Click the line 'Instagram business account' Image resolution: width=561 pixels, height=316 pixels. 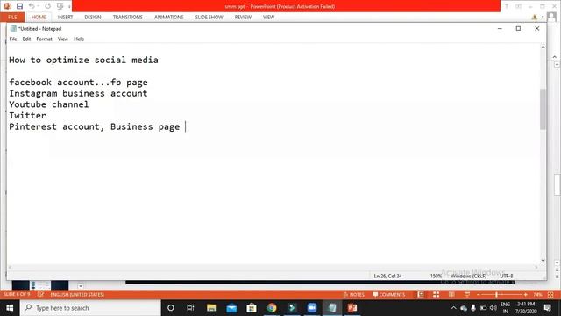tap(78, 94)
